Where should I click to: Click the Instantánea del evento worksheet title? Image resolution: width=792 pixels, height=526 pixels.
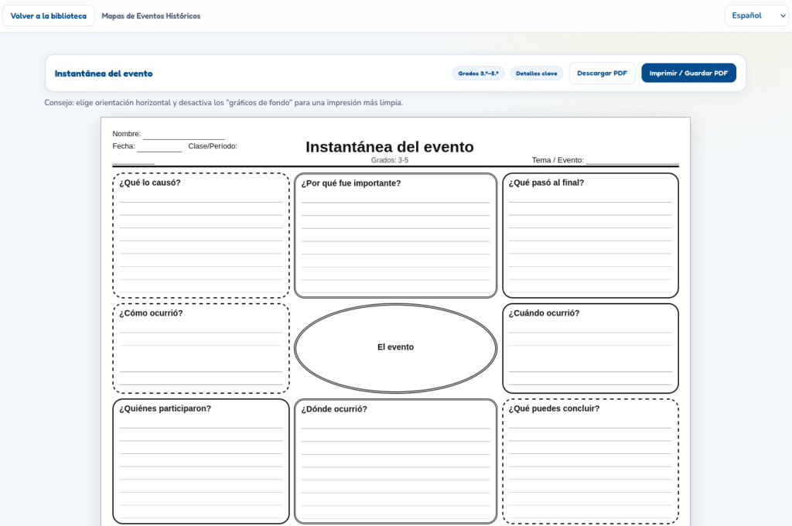(x=390, y=146)
